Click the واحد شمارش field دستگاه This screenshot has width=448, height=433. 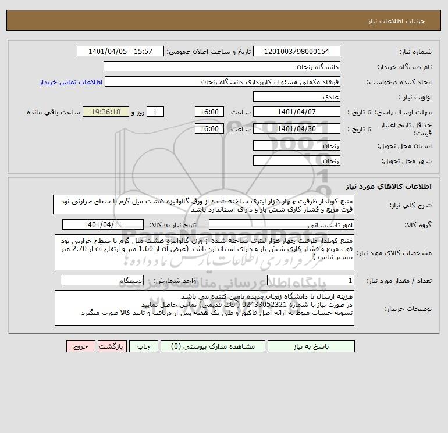(x=102, y=280)
